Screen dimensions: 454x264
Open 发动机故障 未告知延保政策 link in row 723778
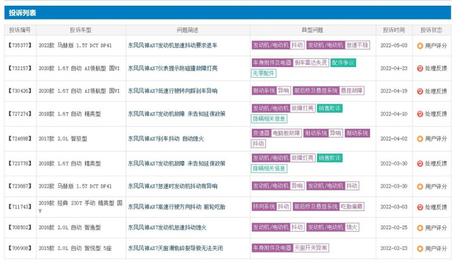click(x=177, y=164)
